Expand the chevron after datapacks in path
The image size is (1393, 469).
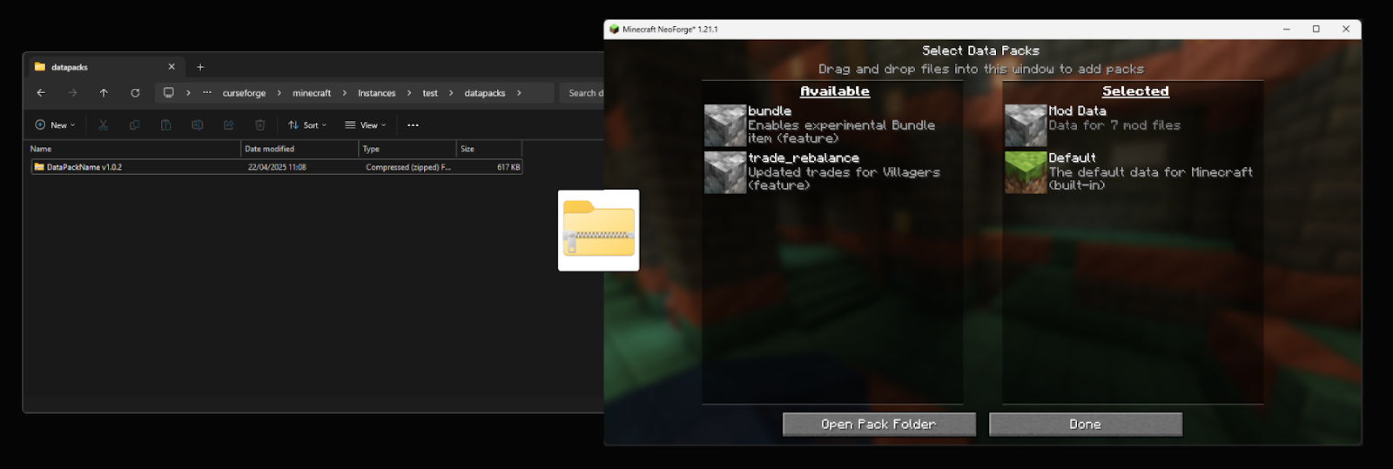click(x=519, y=93)
